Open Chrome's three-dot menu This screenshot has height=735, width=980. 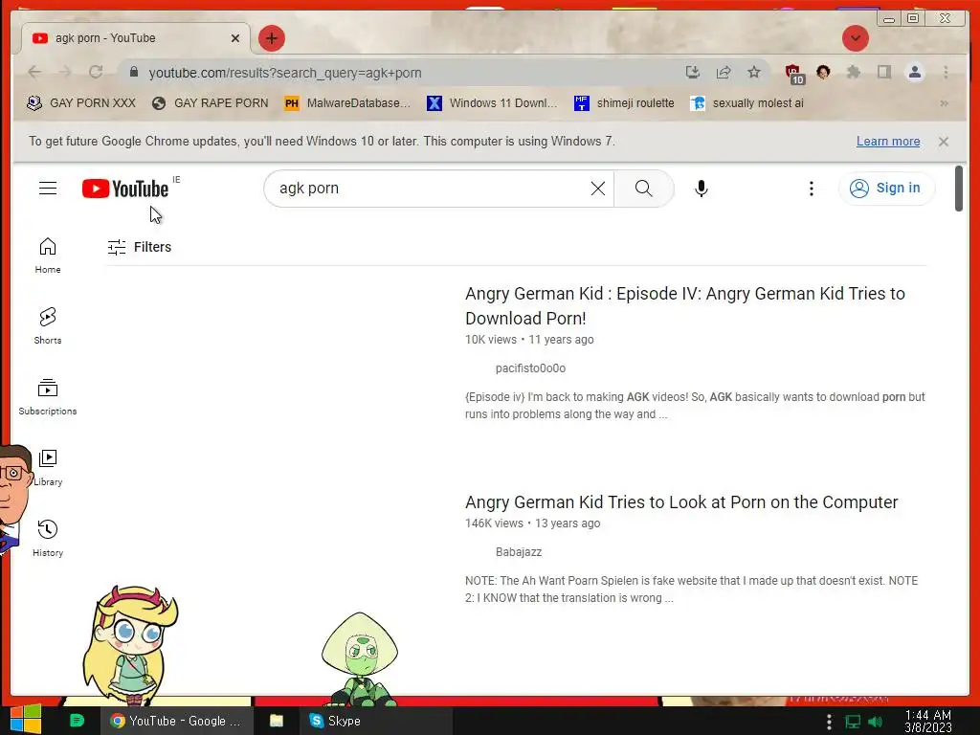[x=946, y=73]
